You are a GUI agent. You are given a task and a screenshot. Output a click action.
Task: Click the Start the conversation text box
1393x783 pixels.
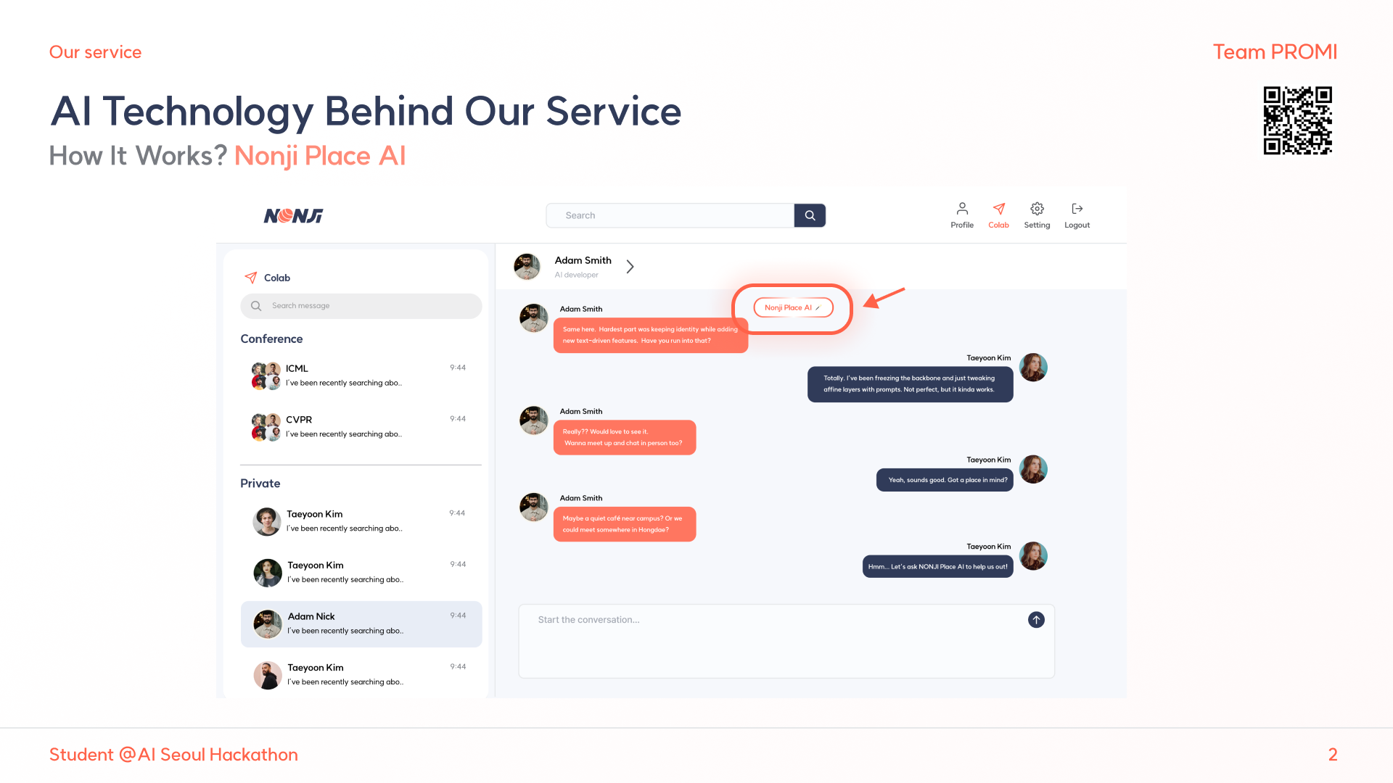[x=769, y=641]
